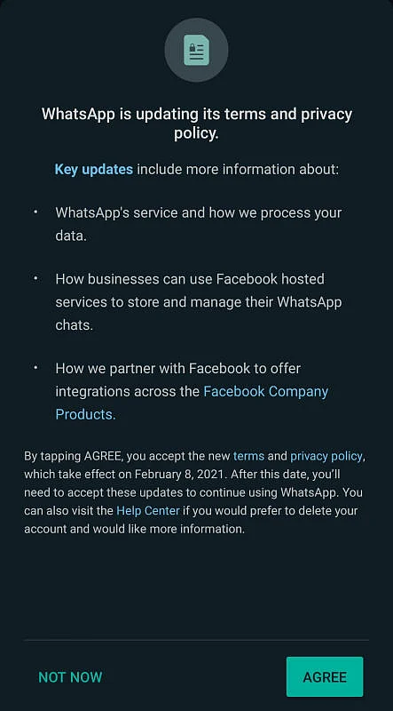Screen dimensions: 393x711
Task: Click the bullet about Facebook hosted services
Action: point(199,301)
